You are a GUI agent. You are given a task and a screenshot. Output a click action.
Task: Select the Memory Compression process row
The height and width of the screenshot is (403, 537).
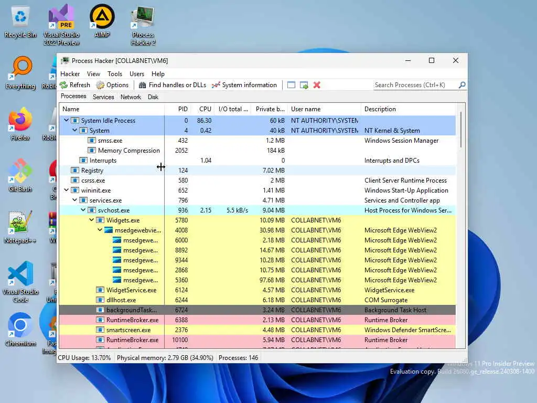click(257, 151)
